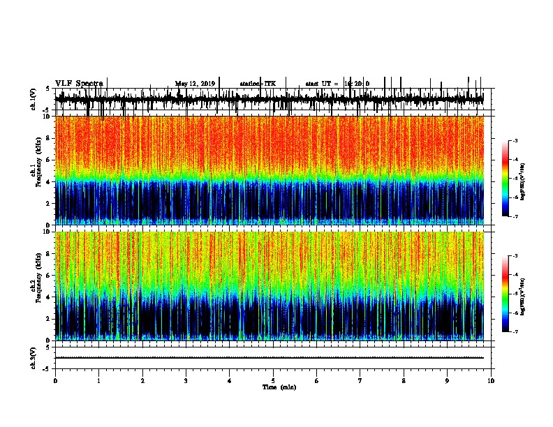
Task: Select the ch.1 "Frequency (kHz)" axis label
Action: click(x=38, y=163)
